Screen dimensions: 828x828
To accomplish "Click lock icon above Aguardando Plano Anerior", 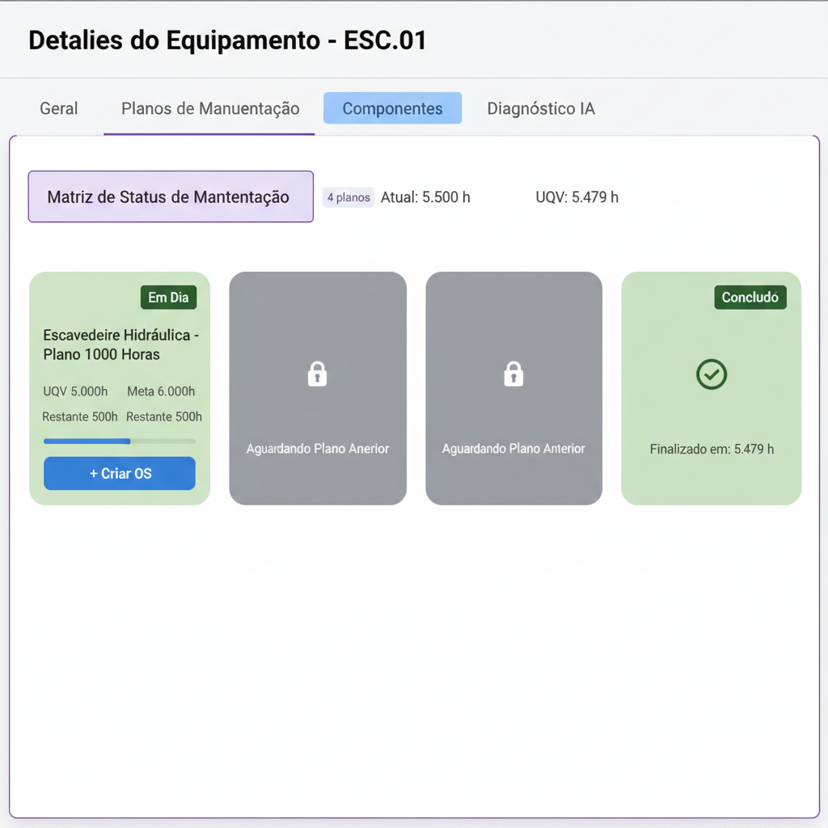I will [x=317, y=374].
